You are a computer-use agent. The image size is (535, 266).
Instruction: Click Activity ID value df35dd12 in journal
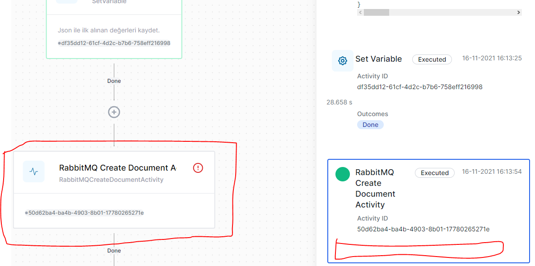[420, 87]
